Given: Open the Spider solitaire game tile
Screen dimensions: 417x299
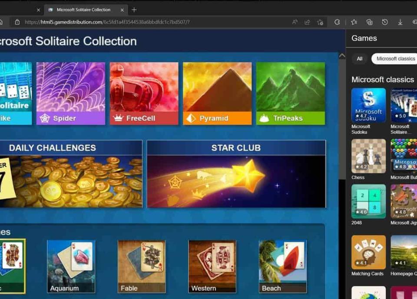Looking at the screenshot, I should click(x=70, y=93).
